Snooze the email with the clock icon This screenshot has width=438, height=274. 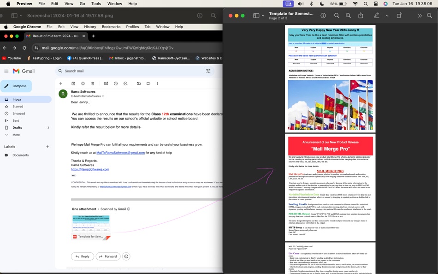116,83
